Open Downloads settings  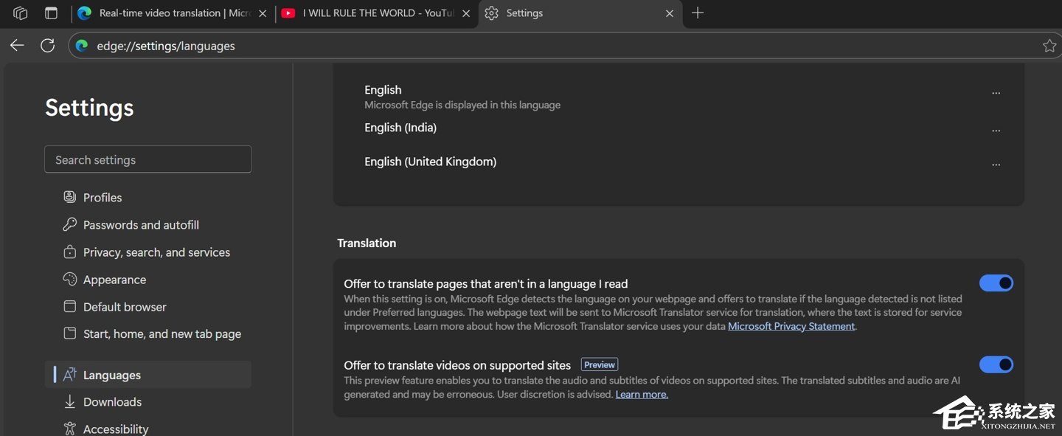112,401
